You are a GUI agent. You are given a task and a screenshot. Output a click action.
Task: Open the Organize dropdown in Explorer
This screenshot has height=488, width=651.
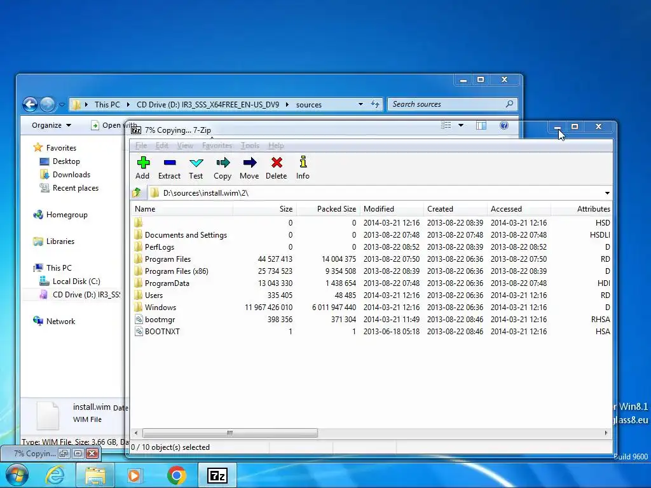(x=51, y=125)
